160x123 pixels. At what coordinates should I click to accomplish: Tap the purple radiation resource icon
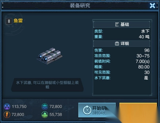click(x=7, y=107)
